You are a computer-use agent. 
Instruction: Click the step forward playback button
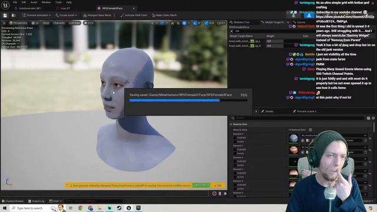[225, 194]
